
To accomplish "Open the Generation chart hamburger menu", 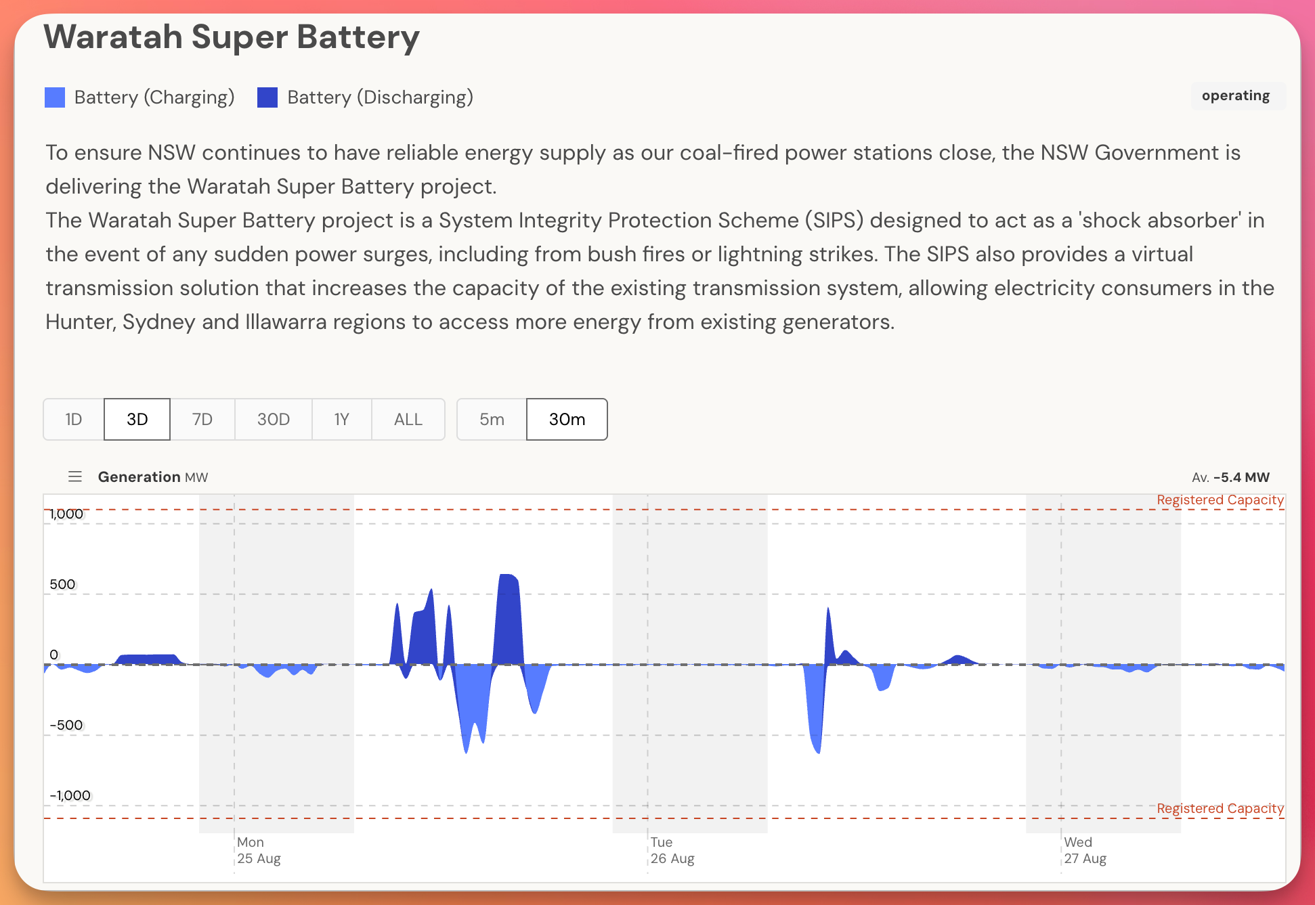I will click(x=75, y=477).
